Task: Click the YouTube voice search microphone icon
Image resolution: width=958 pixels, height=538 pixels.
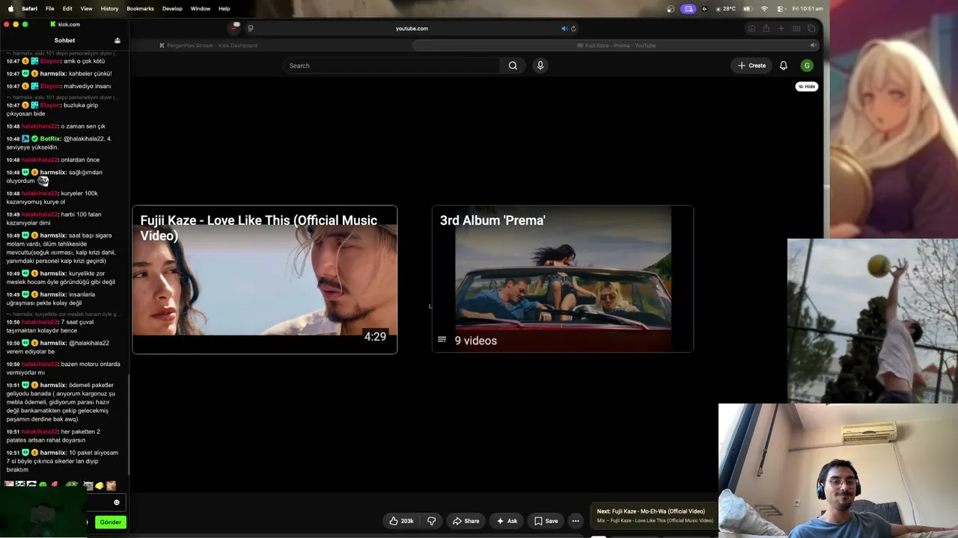Action: click(x=540, y=66)
